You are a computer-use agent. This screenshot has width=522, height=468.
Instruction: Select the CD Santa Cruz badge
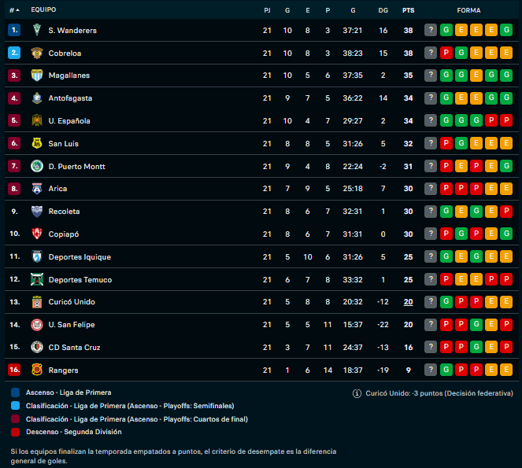click(37, 347)
